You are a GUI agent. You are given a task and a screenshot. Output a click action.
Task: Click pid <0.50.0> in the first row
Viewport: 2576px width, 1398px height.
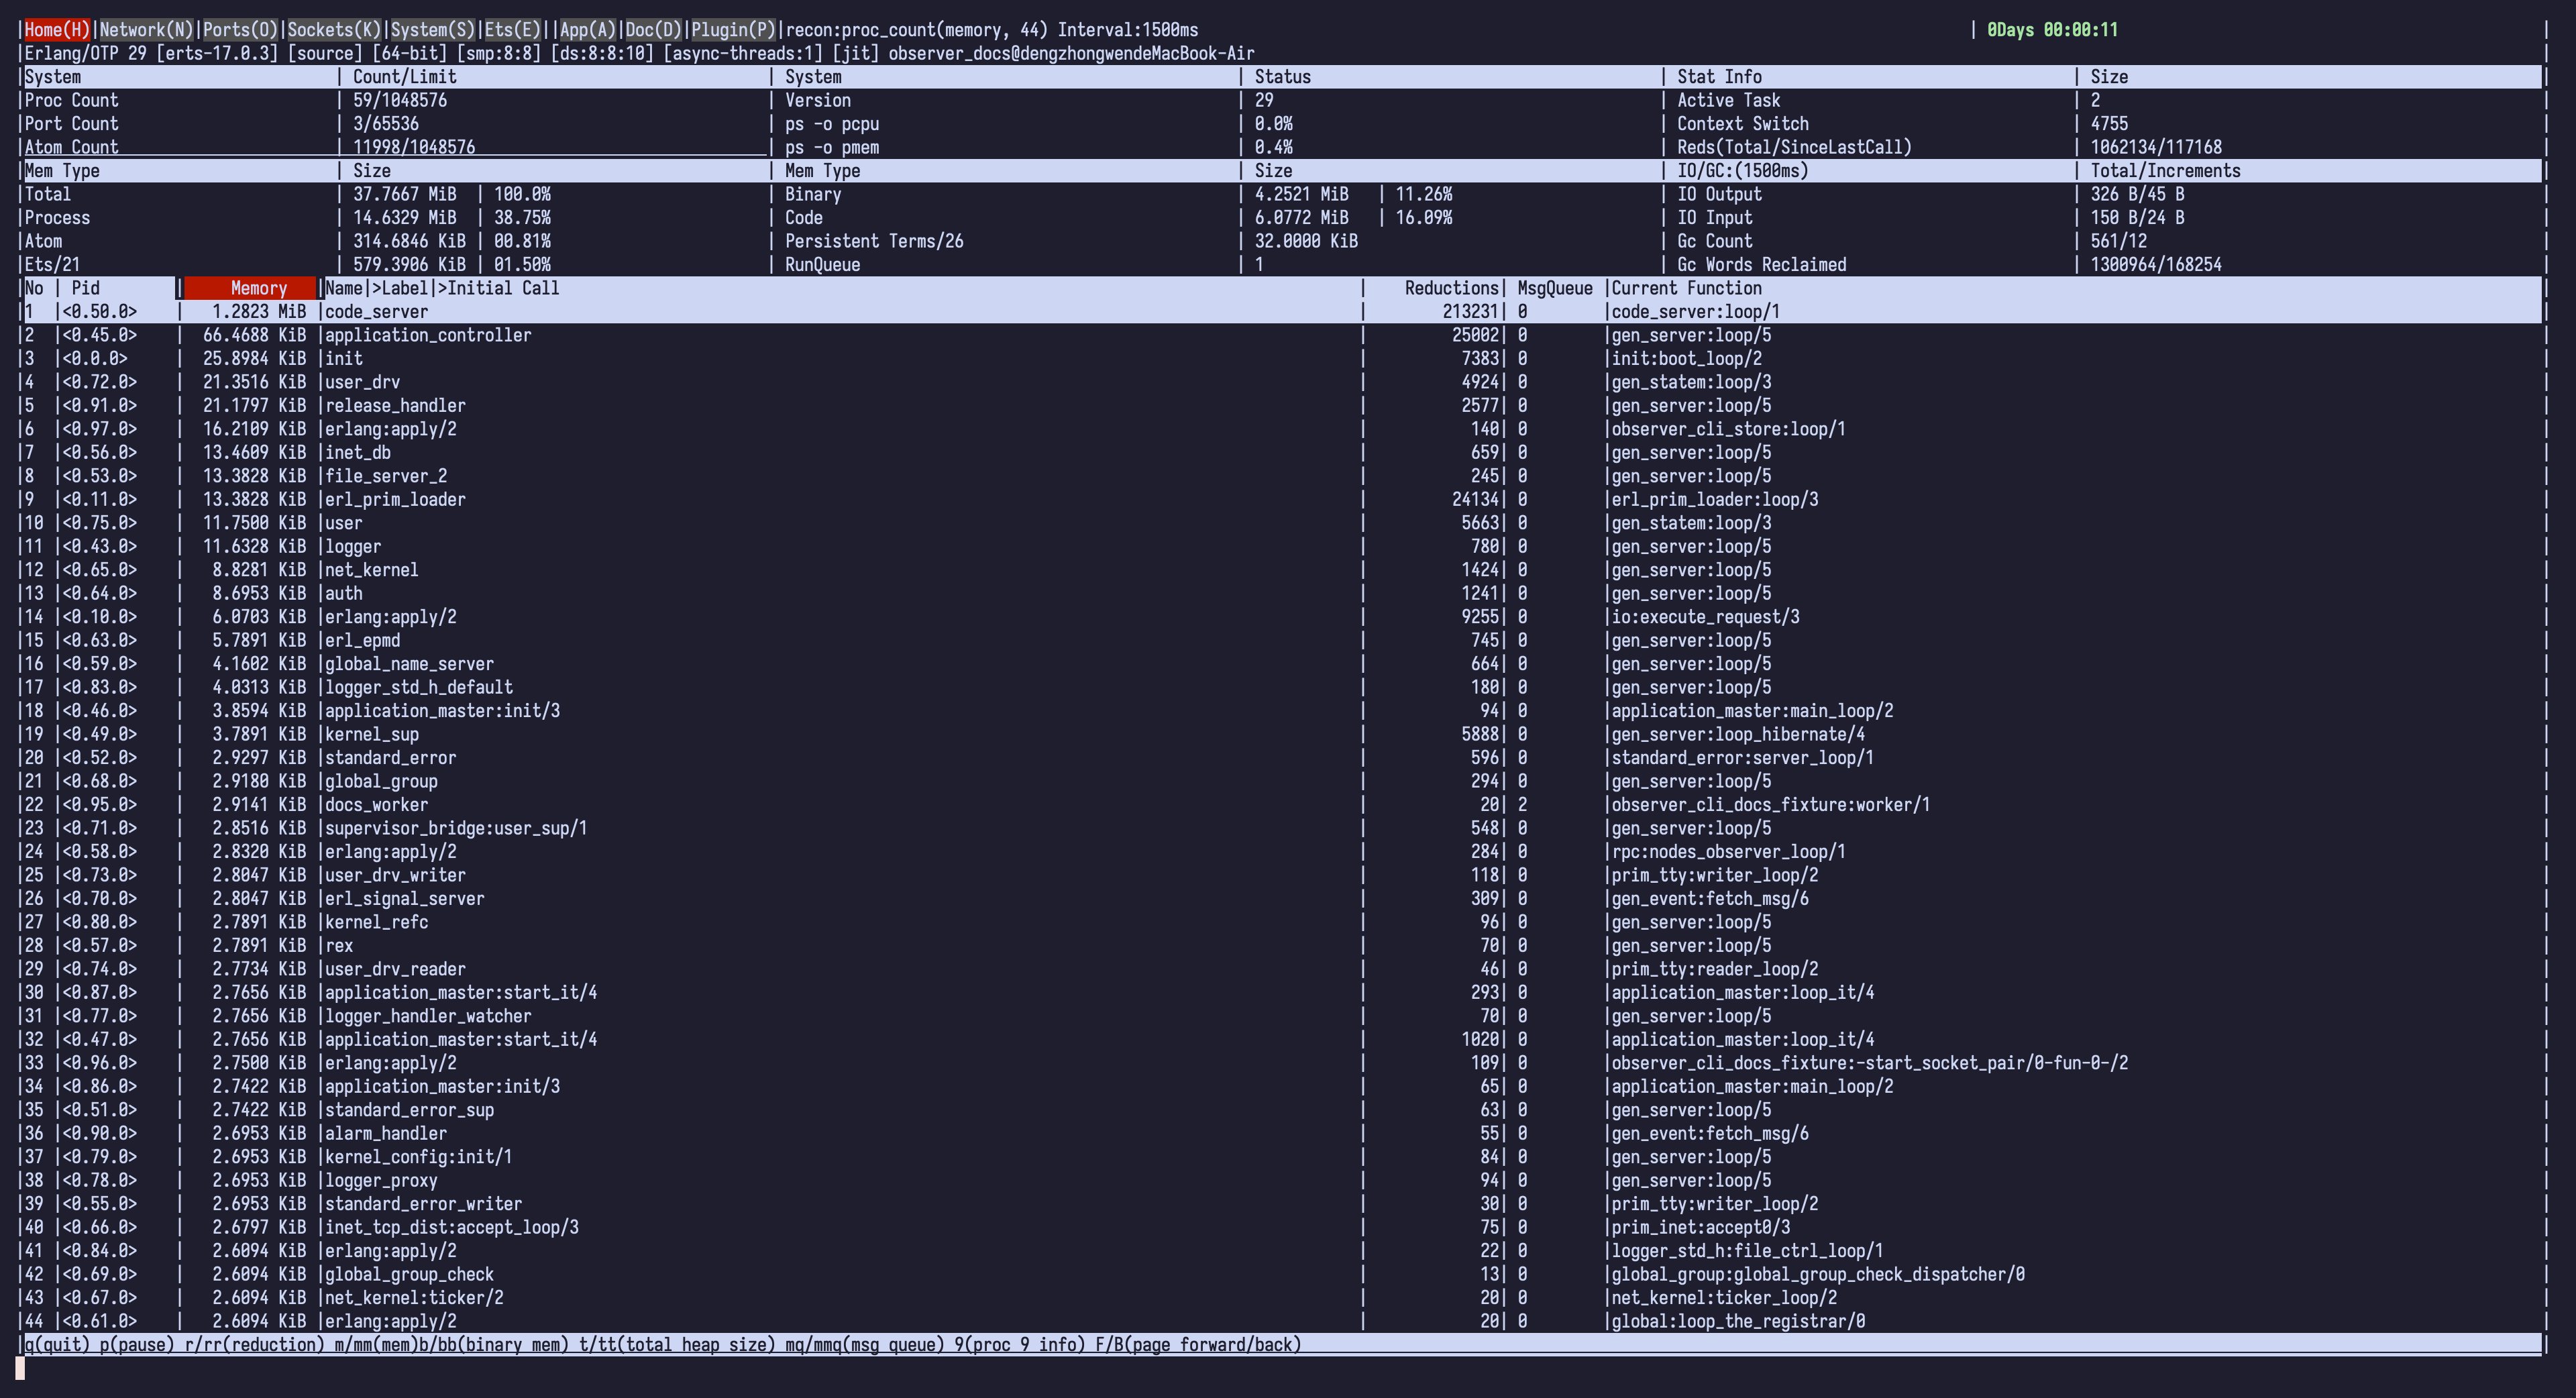pyautogui.click(x=99, y=312)
